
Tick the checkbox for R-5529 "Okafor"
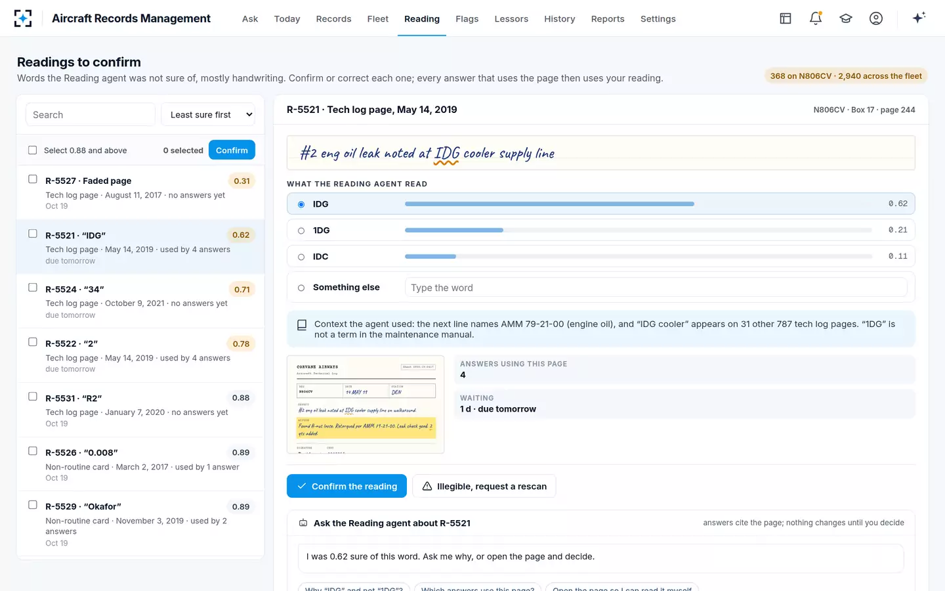coord(33,505)
